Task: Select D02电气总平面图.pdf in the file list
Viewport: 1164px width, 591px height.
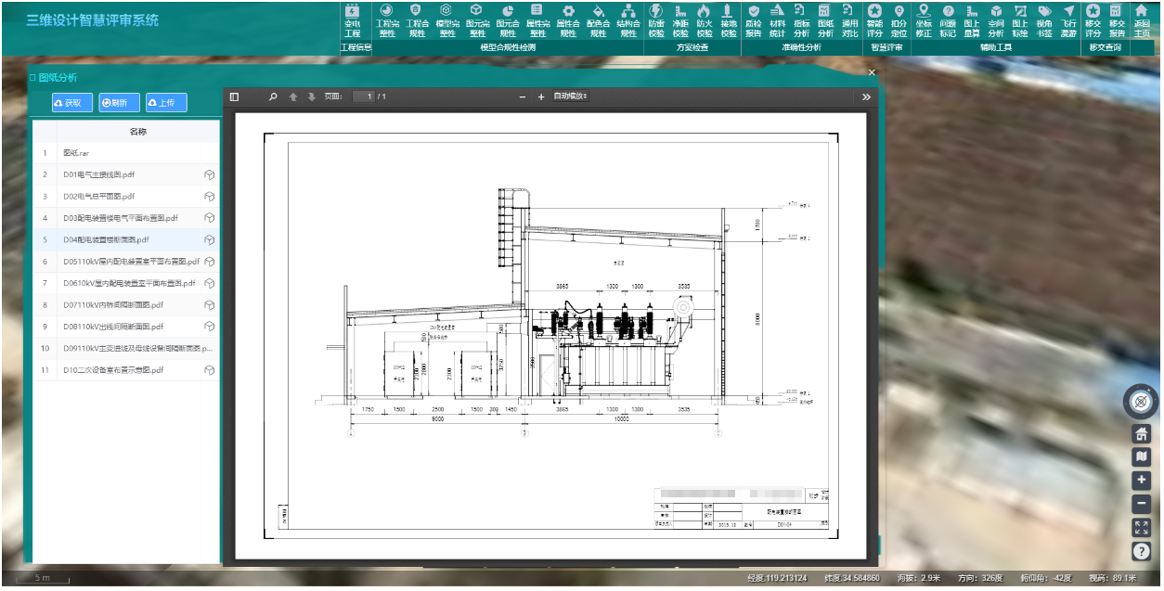Action: (x=99, y=197)
